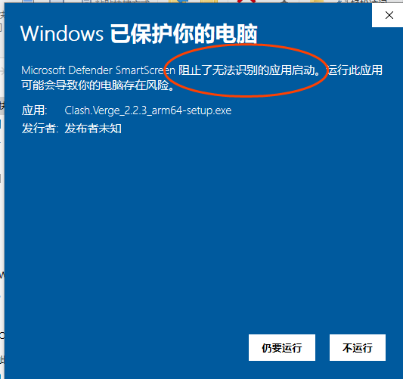Image resolution: width=403 pixels, height=379 pixels.
Task: Click the 运行此应用 text after the circle
Action: coord(355,70)
